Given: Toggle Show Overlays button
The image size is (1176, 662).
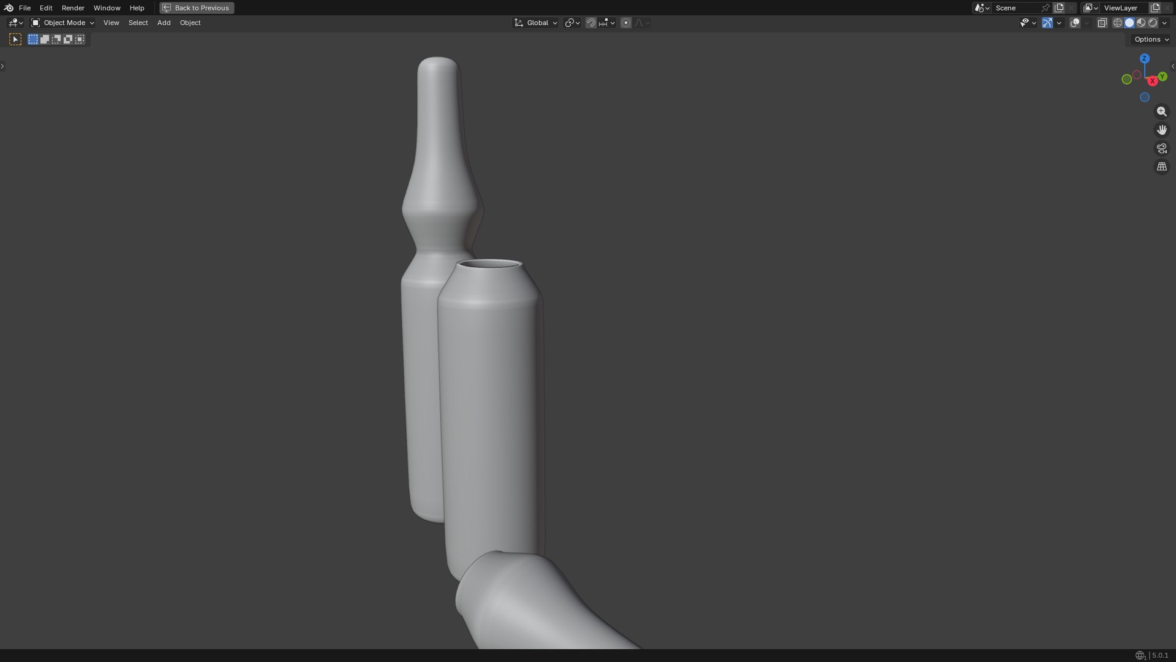Looking at the screenshot, I should pyautogui.click(x=1075, y=23).
